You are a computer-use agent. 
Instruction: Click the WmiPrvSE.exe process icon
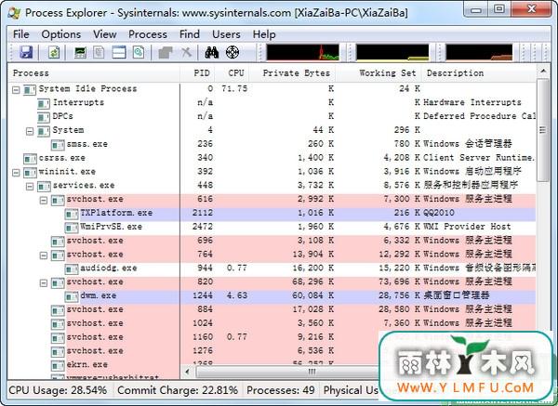(x=72, y=228)
